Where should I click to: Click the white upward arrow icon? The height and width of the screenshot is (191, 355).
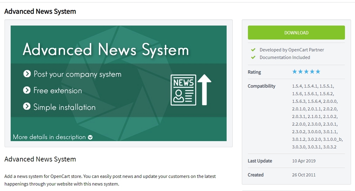(x=204, y=90)
